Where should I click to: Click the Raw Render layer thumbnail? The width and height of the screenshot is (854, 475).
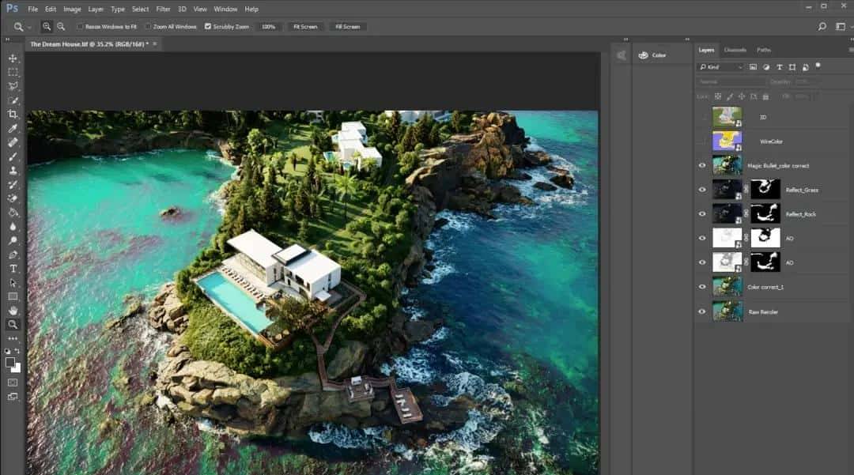[727, 311]
